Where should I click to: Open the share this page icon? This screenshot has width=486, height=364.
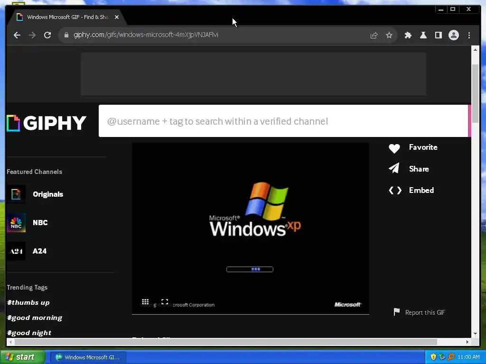click(374, 35)
